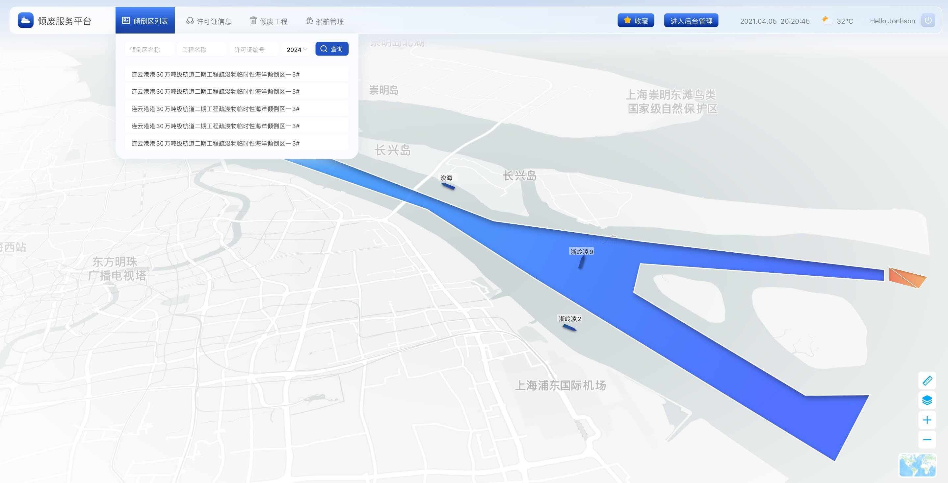Focus the 工程名称 input field
The width and height of the screenshot is (948, 483).
[x=202, y=49]
